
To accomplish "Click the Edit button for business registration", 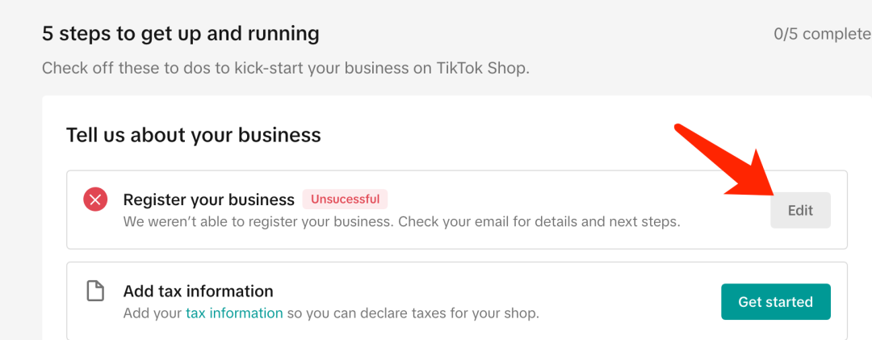I will [800, 211].
